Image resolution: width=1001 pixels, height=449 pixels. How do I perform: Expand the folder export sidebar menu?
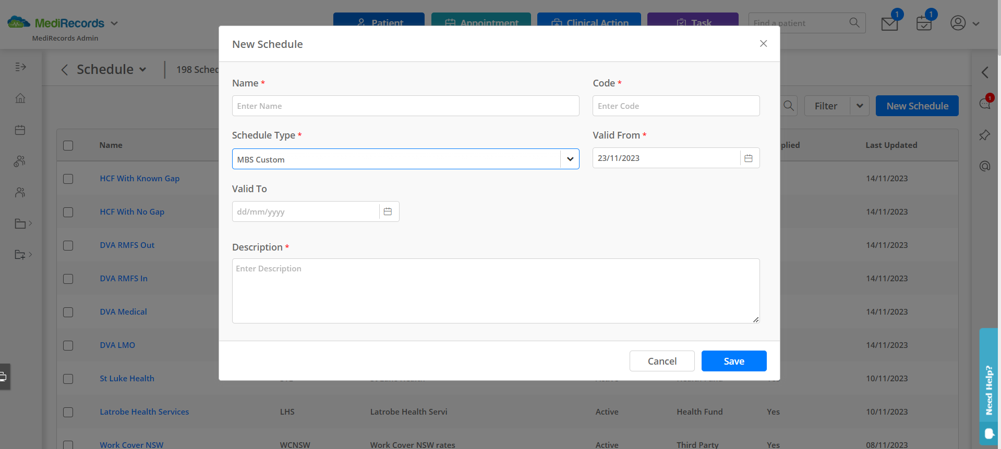click(23, 255)
